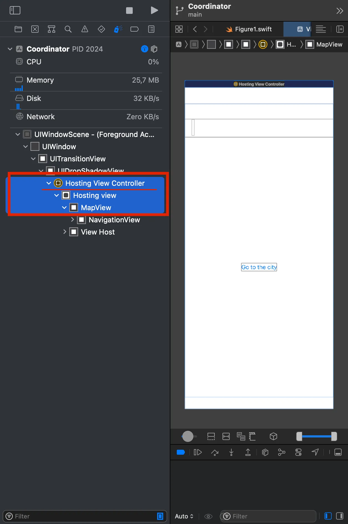Open the issue navigator warning icon

[85, 29]
